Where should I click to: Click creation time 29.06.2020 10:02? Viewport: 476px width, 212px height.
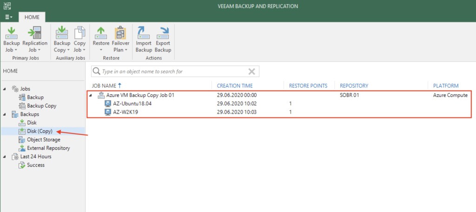[x=237, y=103]
